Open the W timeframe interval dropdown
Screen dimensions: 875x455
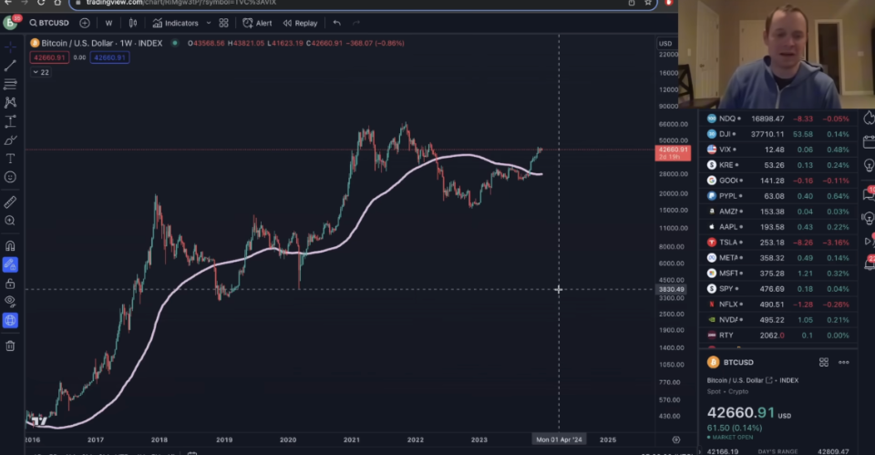click(x=108, y=23)
